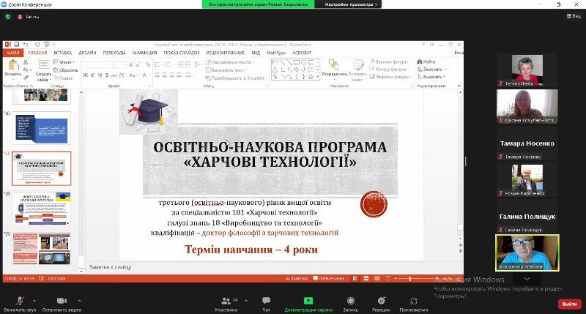Image resolution: width=586 pixels, height=314 pixels.
Task: Start recording with the Record icon
Action: point(351,301)
